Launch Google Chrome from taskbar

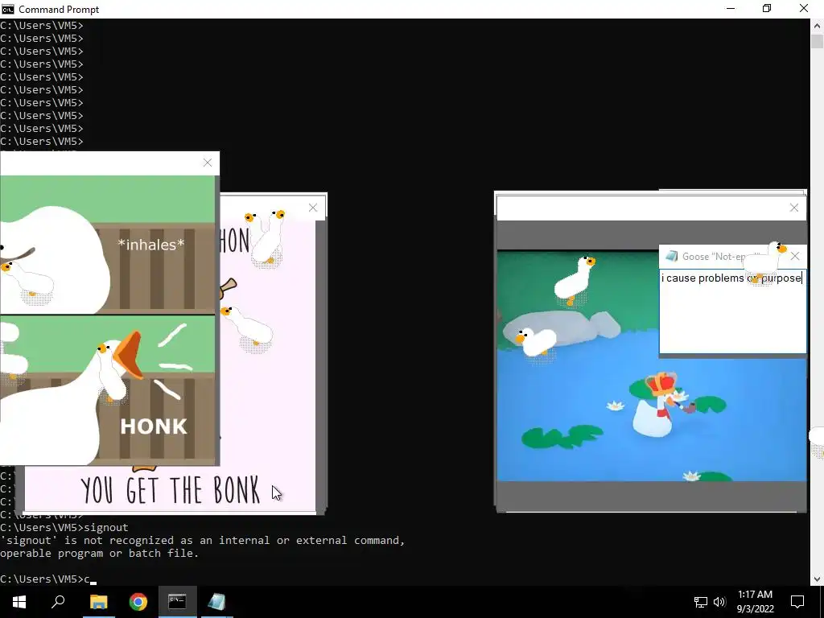point(138,602)
